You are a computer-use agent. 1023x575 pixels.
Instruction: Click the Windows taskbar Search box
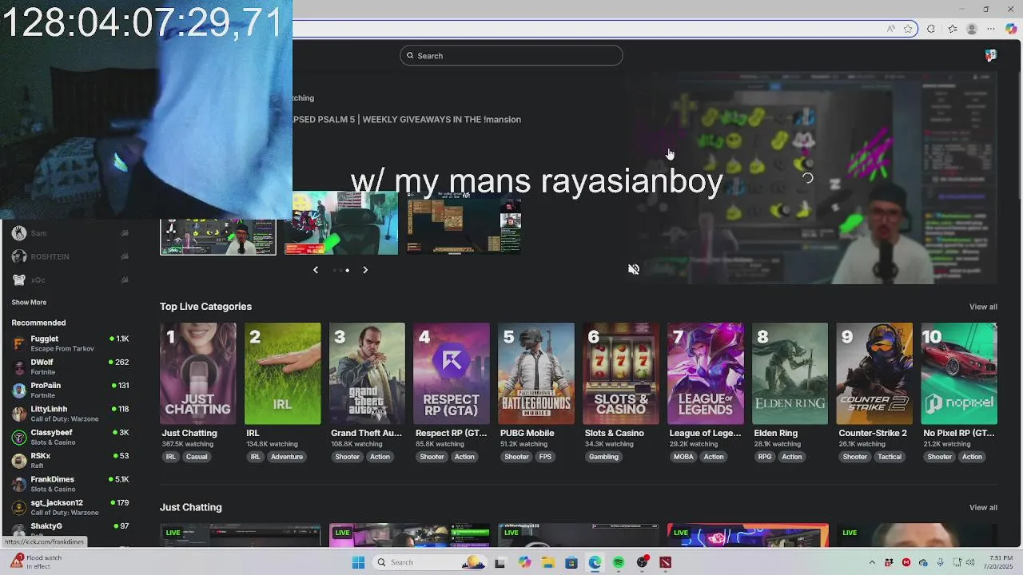[x=429, y=562]
